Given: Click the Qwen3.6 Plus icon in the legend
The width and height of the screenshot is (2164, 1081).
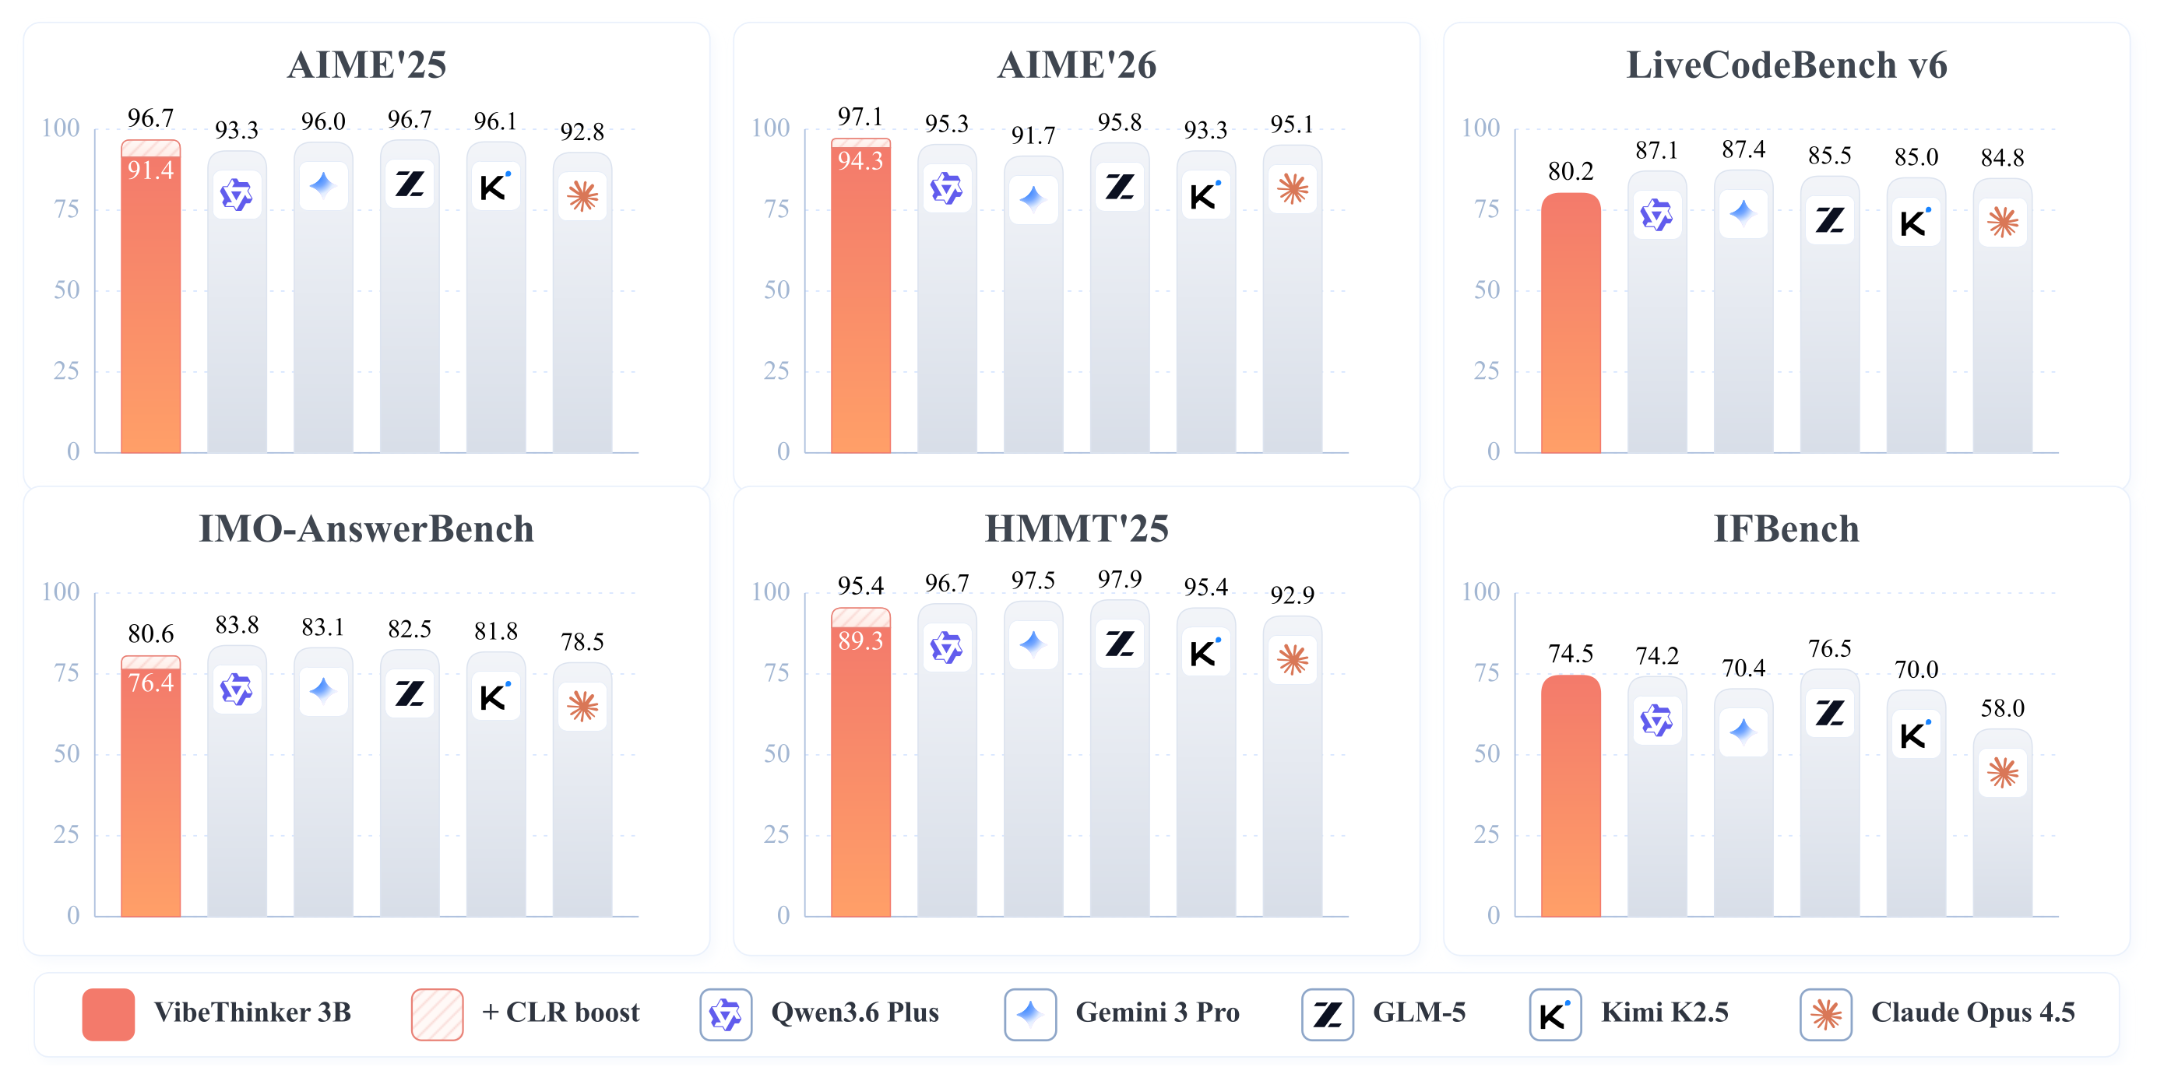Looking at the screenshot, I should [725, 1015].
